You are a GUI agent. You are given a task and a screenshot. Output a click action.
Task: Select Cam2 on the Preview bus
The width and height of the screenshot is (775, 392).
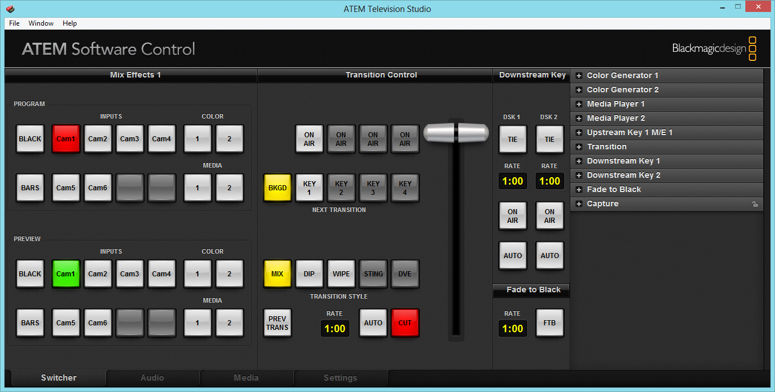pyautogui.click(x=97, y=273)
